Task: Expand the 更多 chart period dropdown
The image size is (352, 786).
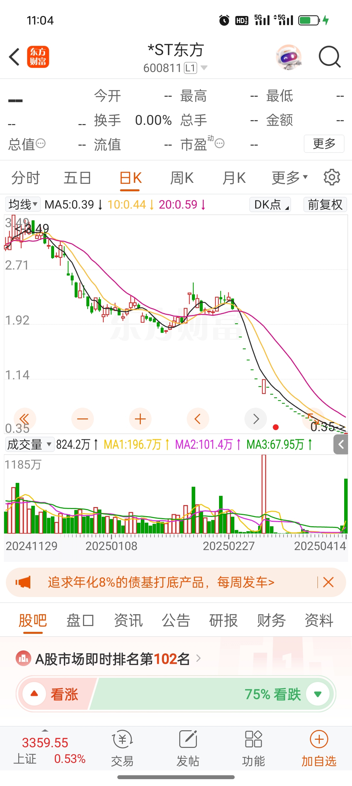Action: [x=290, y=178]
